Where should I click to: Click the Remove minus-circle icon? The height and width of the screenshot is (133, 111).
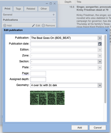pos(43,26)
